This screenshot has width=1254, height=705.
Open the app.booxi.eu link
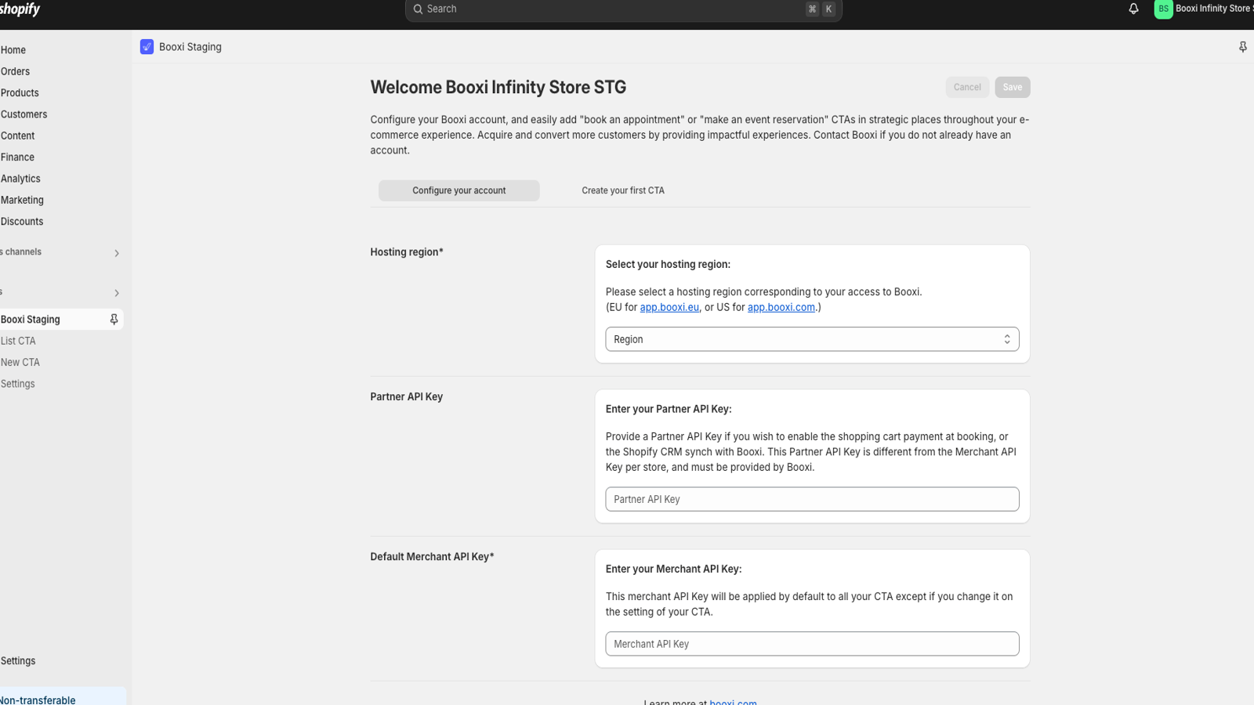point(669,307)
